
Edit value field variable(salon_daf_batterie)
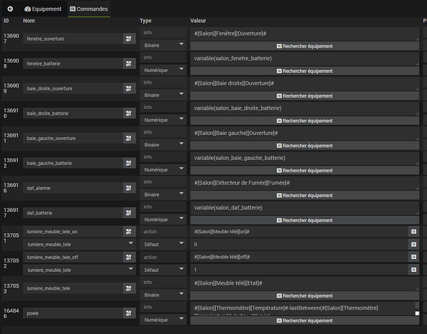[x=305, y=208]
